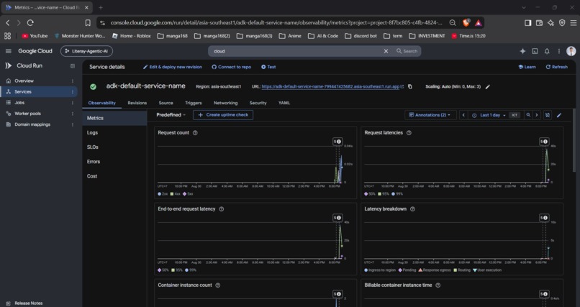Toggle User execution series in legend

487,270
